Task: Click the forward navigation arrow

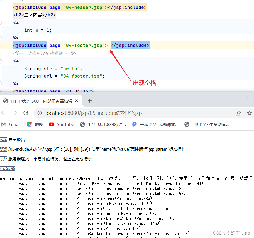Action: coord(14,113)
